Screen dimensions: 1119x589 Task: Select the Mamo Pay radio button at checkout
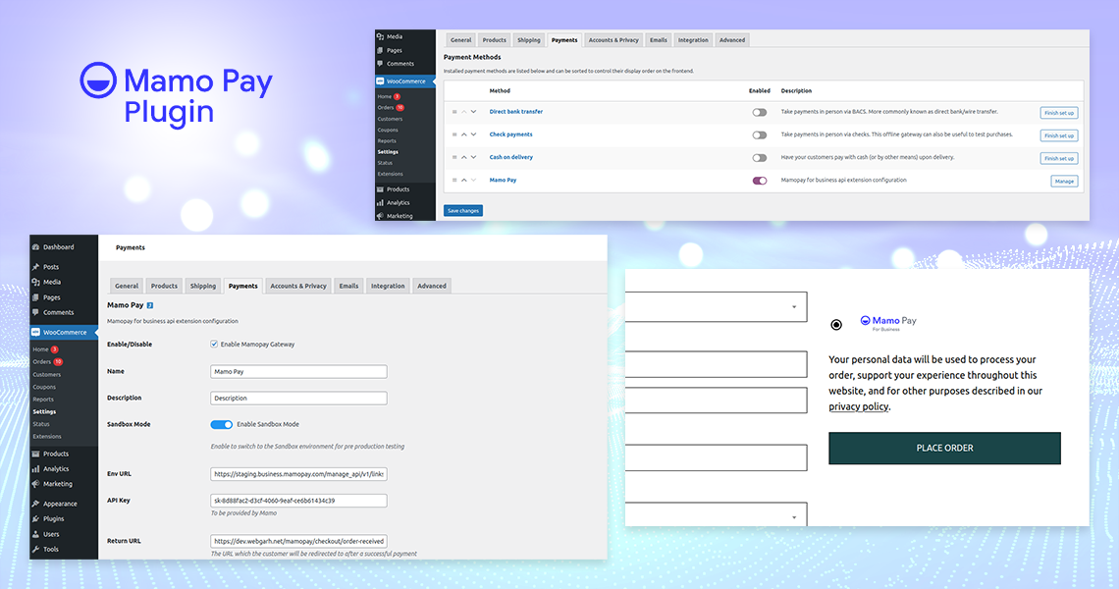click(836, 325)
